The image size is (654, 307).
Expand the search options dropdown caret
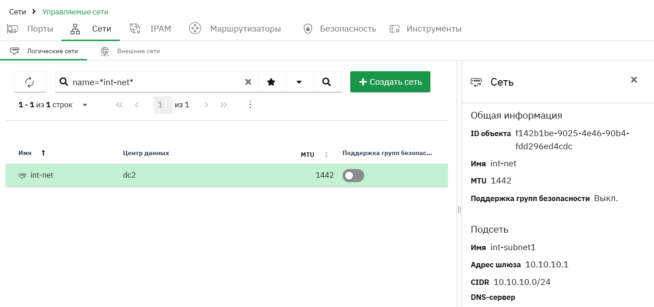tap(299, 82)
